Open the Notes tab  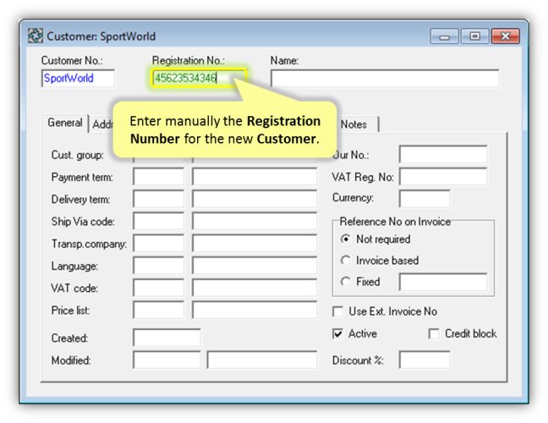[x=353, y=124]
